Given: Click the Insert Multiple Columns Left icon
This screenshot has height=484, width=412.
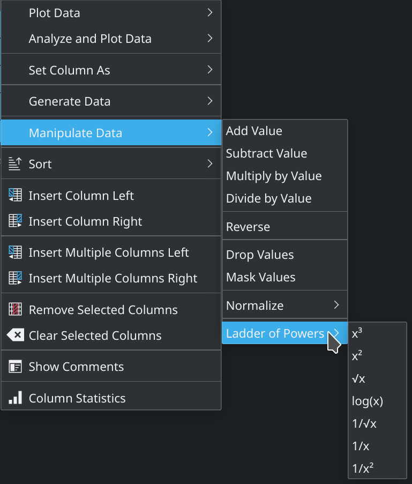Looking at the screenshot, I should click(15, 252).
